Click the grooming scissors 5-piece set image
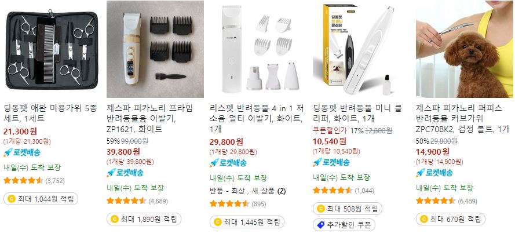515x248 pixels. pyautogui.click(x=52, y=49)
